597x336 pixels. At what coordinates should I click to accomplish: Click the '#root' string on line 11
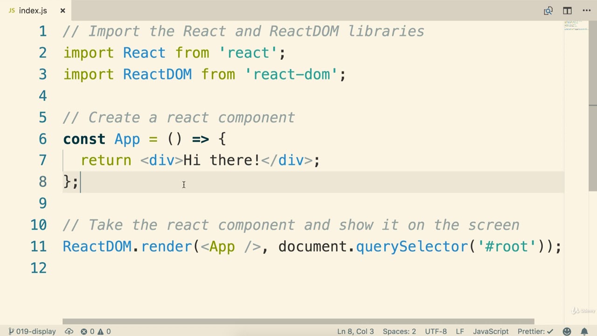(507, 246)
